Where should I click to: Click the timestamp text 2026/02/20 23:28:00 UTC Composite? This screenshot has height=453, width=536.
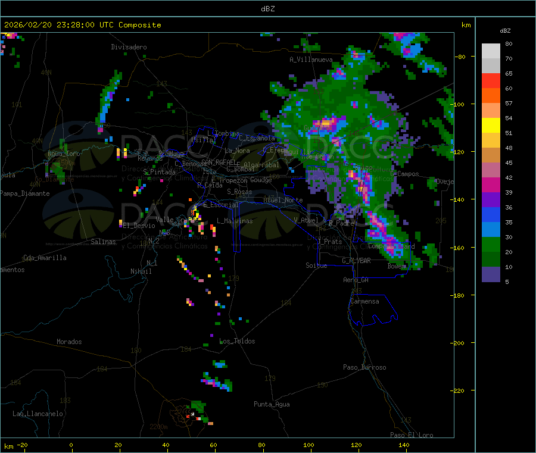tap(82, 25)
